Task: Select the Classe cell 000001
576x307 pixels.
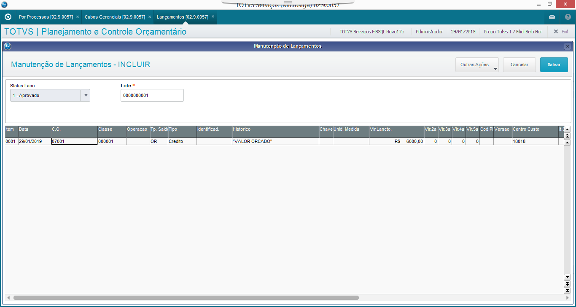Action: tap(112, 142)
